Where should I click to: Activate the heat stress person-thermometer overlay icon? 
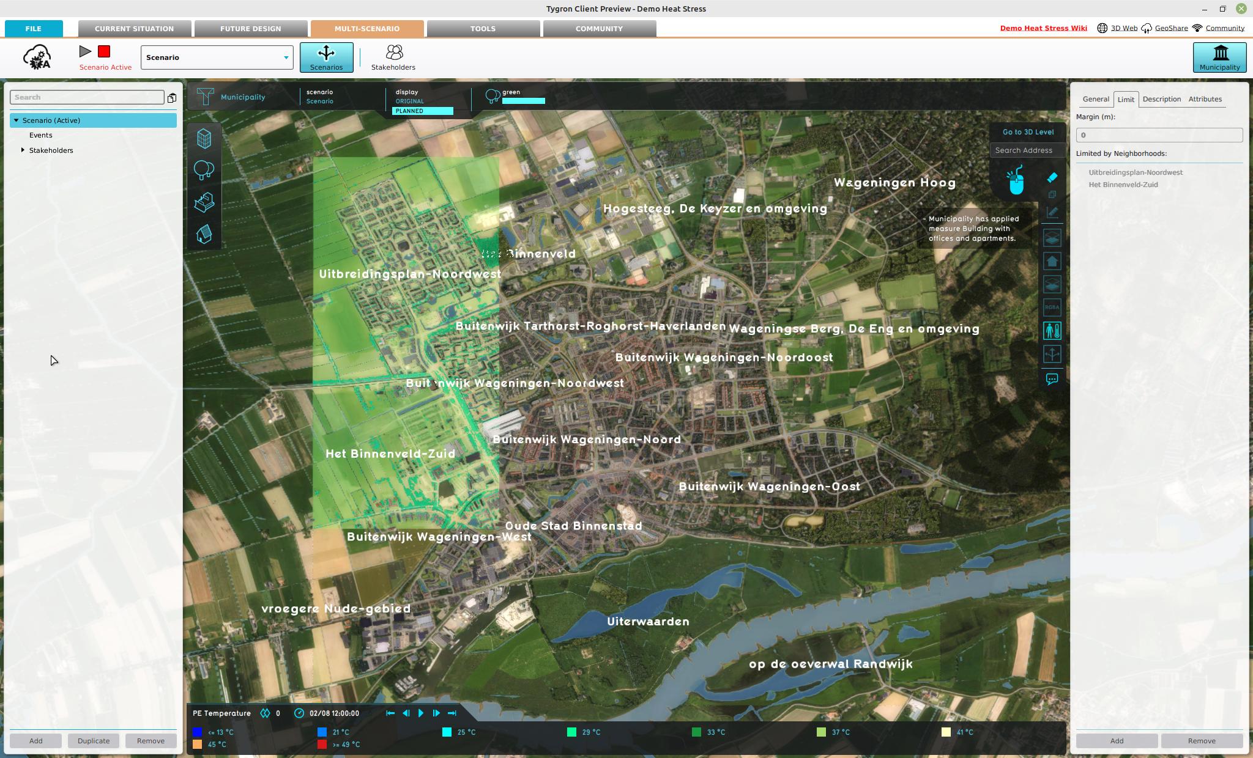point(1051,330)
